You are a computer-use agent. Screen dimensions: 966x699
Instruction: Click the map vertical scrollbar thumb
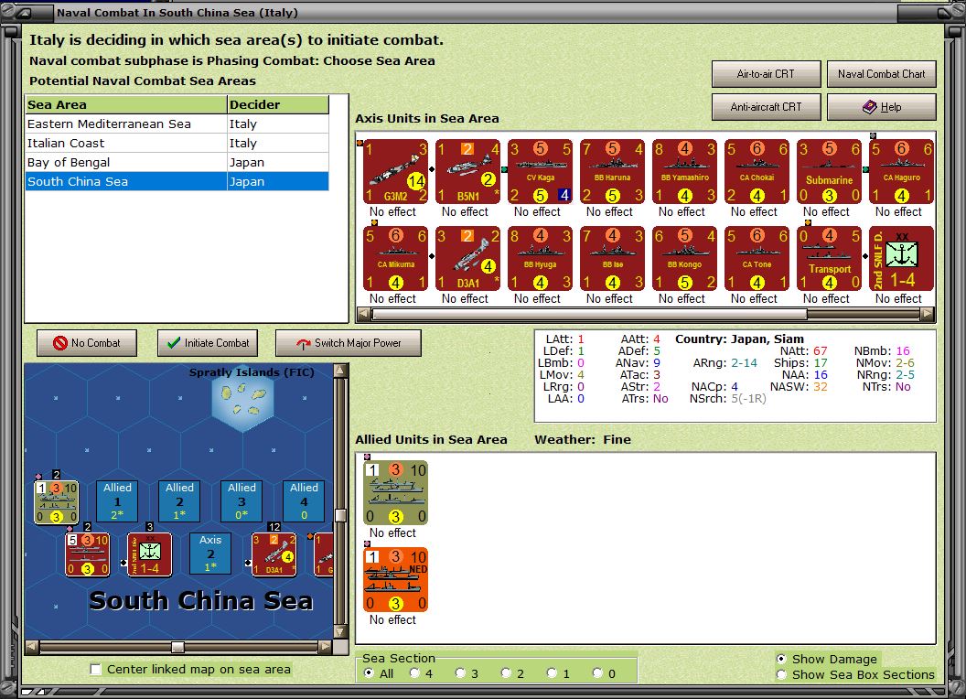340,515
